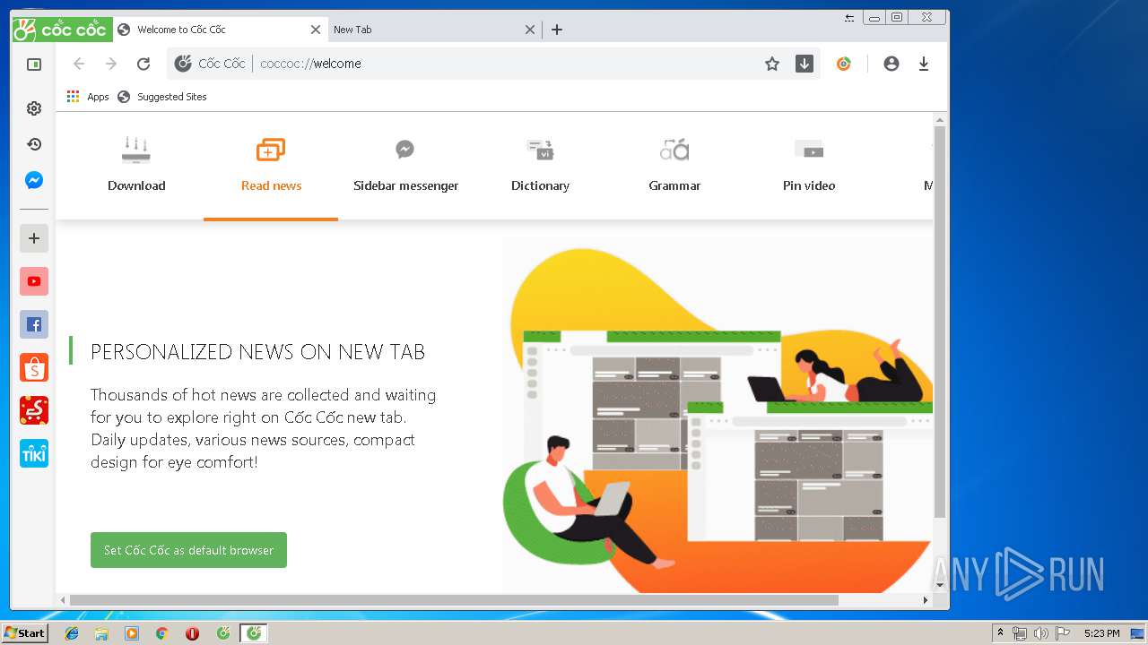This screenshot has width=1148, height=645.
Task: Reload the current page
Action: click(143, 64)
